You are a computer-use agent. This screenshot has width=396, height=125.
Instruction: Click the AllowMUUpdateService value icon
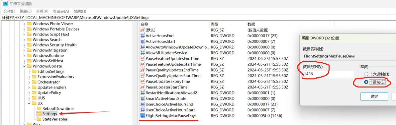point(143,53)
